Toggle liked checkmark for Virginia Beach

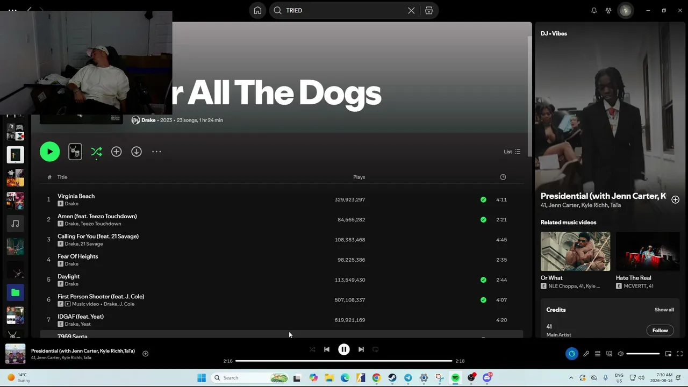click(x=483, y=199)
